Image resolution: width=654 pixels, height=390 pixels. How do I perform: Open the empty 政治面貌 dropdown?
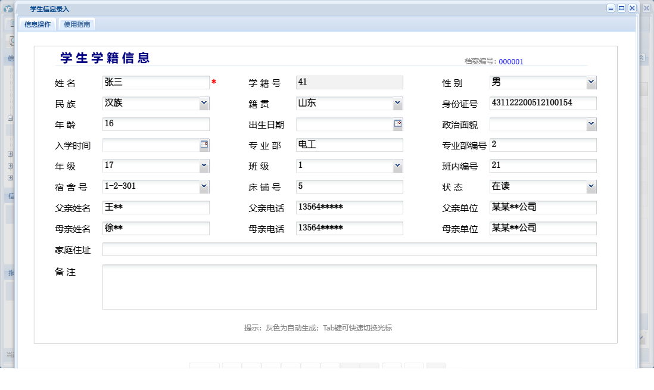591,124
